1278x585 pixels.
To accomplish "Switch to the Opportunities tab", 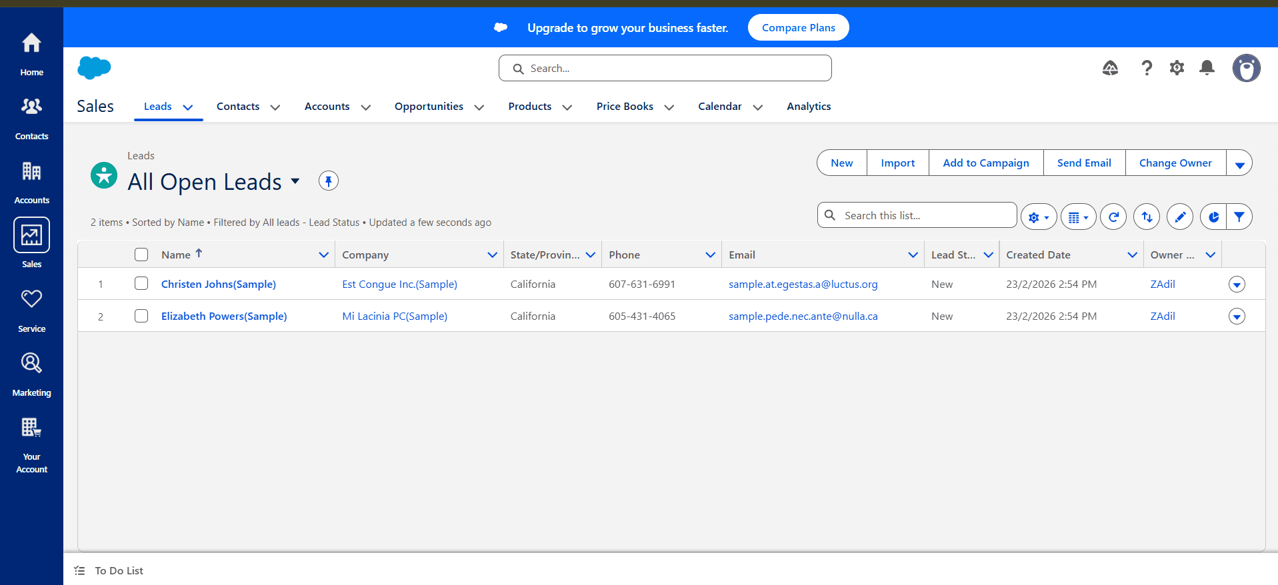I will click(429, 107).
